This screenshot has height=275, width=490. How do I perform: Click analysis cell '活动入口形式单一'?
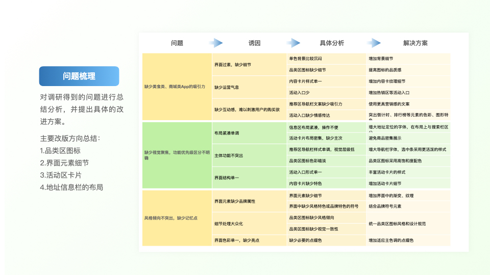click(326, 172)
